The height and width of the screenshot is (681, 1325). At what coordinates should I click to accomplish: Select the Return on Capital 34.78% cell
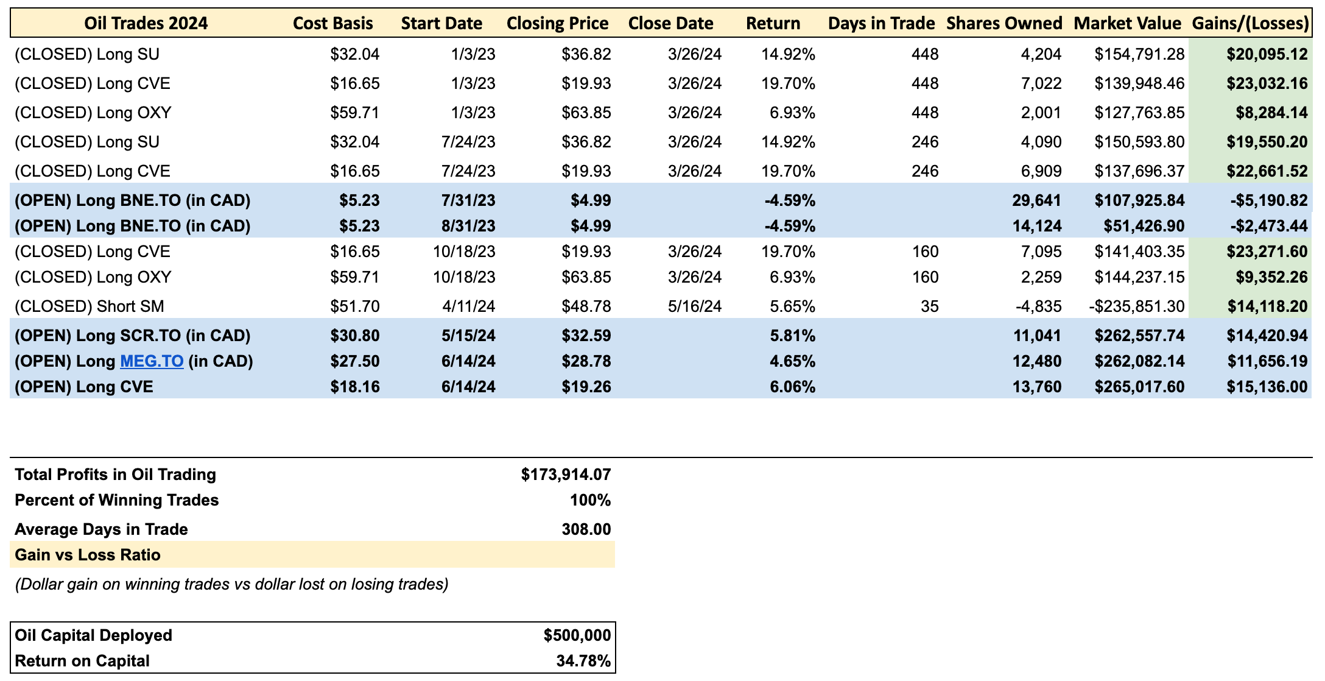583,661
